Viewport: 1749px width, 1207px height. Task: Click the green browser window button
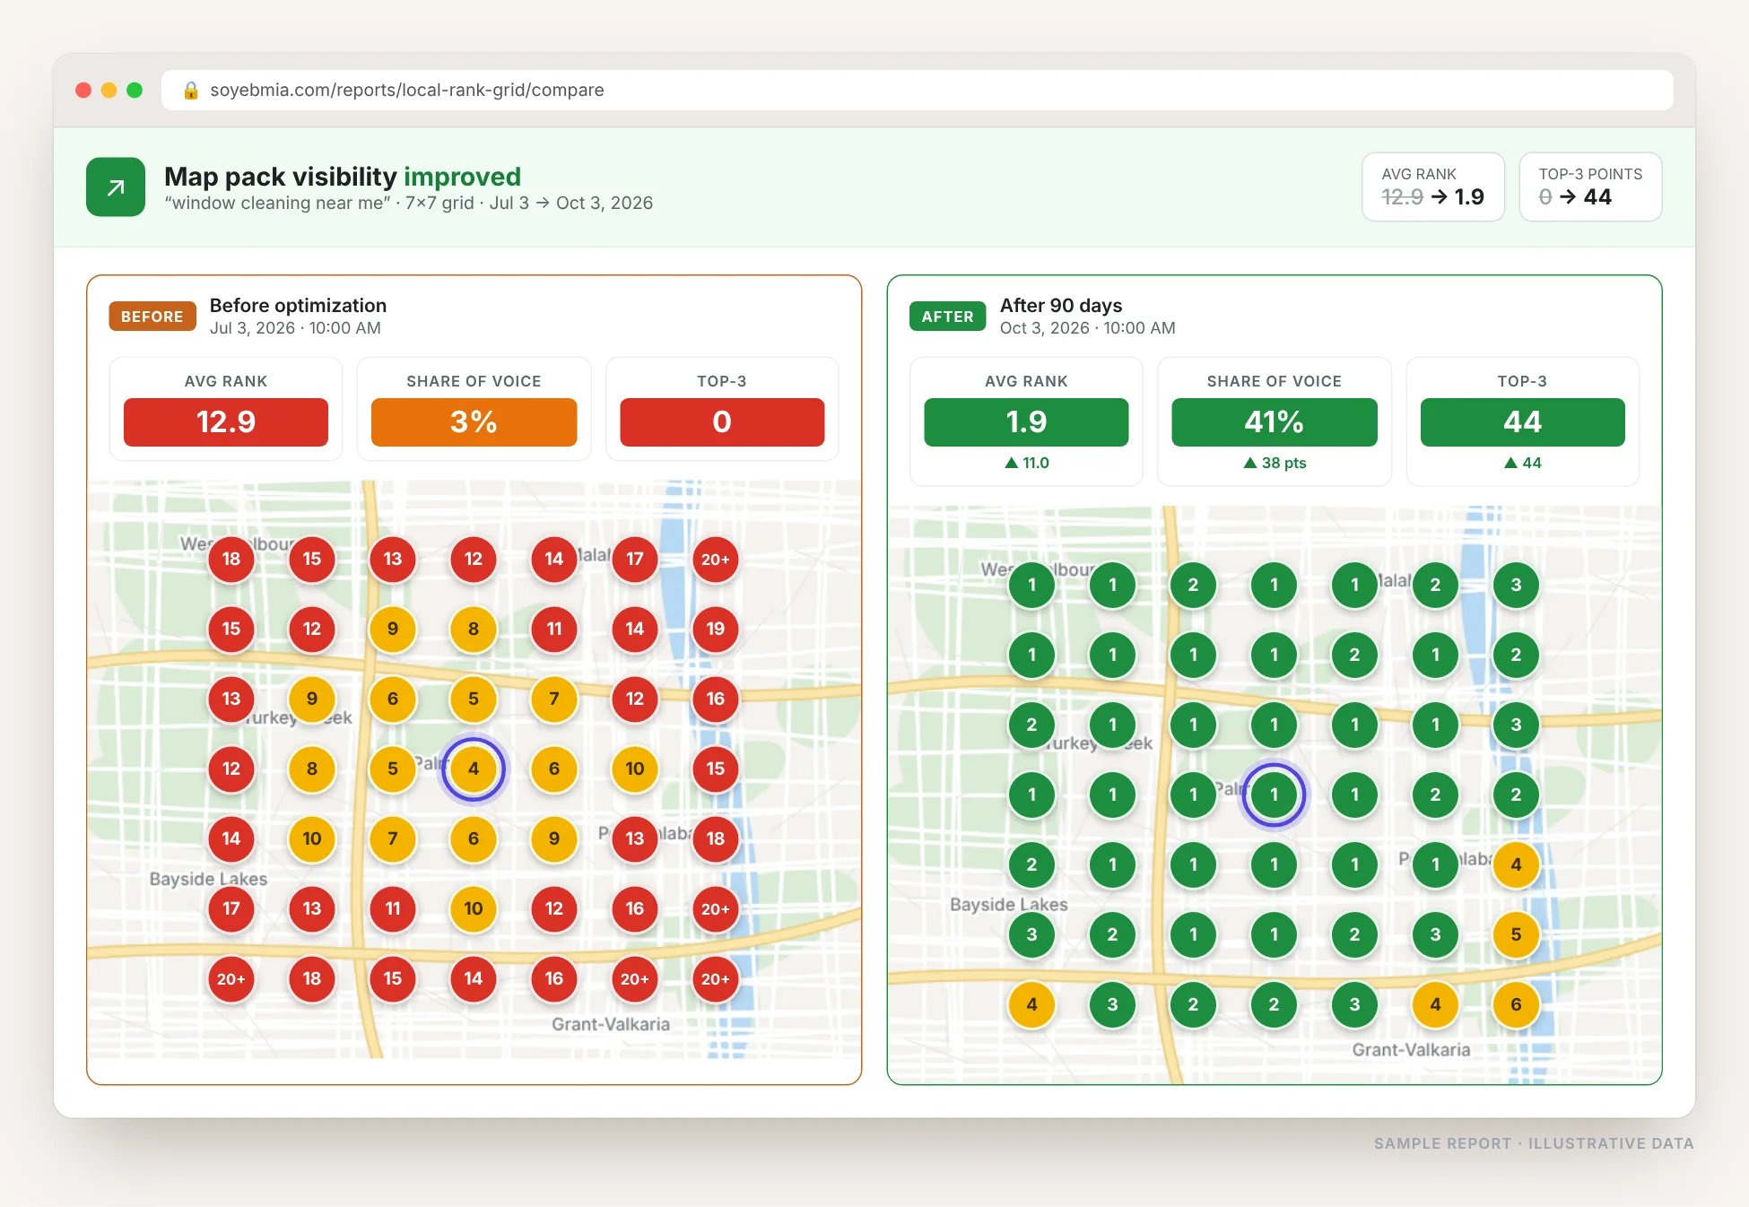coord(135,90)
